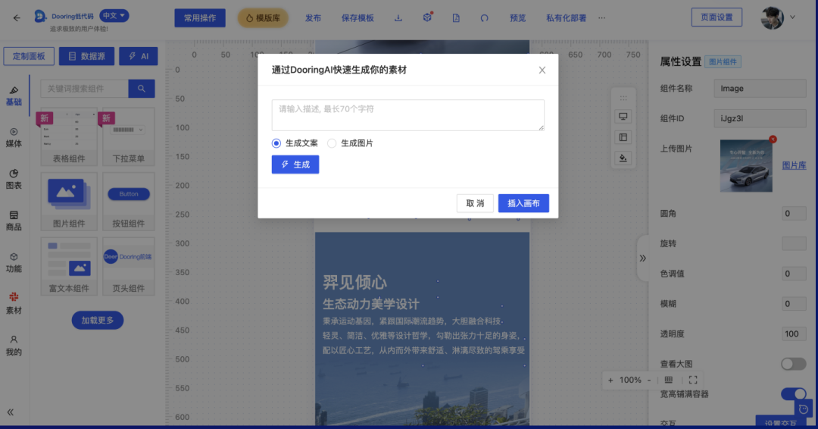Toggle the 宽高铺满容器 switch
The width and height of the screenshot is (818, 429).
click(x=794, y=394)
